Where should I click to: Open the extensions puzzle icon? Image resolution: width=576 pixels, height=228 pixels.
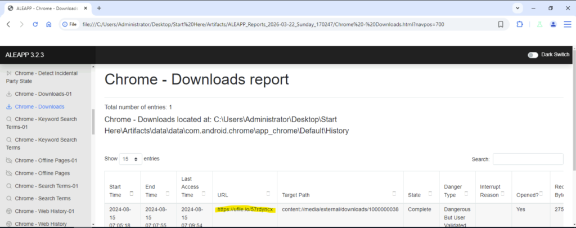click(519, 24)
